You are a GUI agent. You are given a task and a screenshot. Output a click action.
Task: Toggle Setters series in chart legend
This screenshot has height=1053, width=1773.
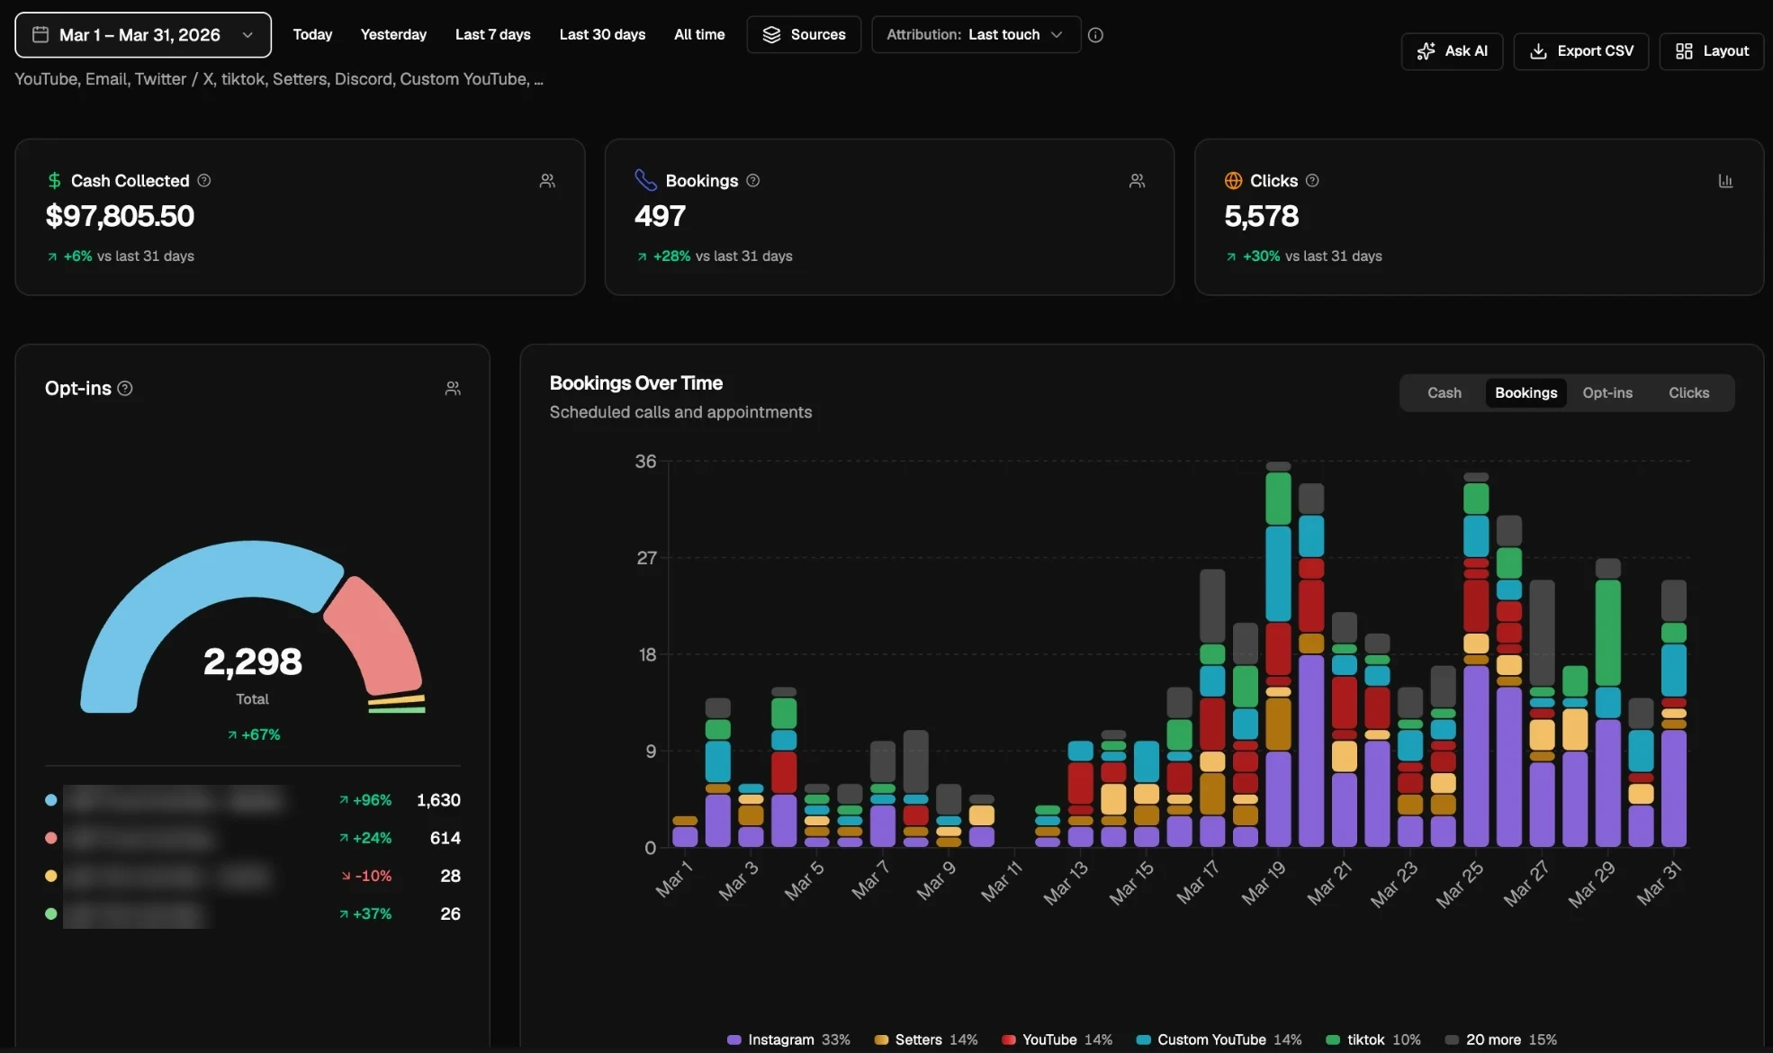point(926,1039)
